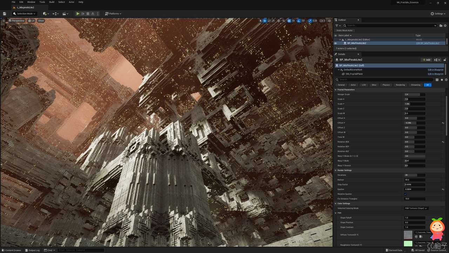Open Details property matrix grid icon
449x253 pixels.
(x=437, y=80)
